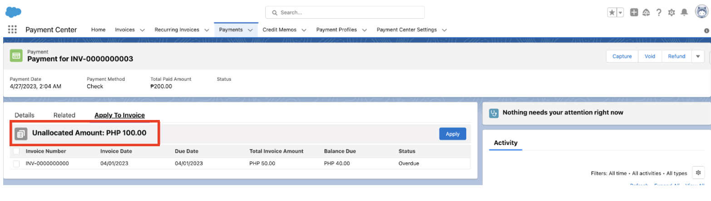Open the notifications bell
Screen dimensions: 711x201
(685, 13)
